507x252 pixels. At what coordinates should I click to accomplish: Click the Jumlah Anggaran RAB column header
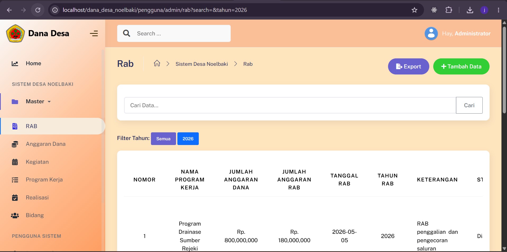click(294, 180)
